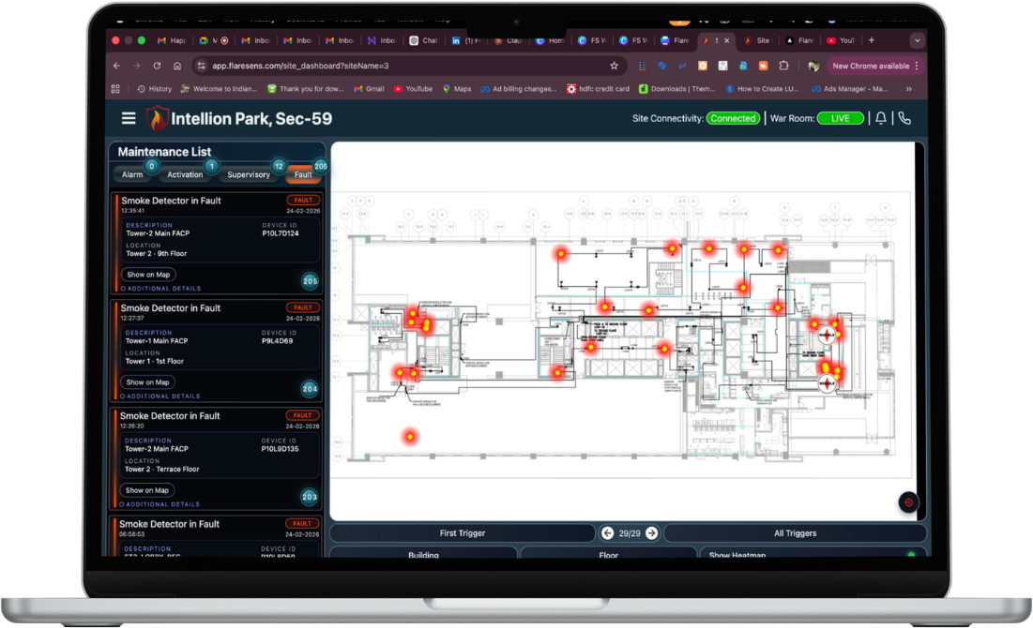Open the Building selector
The image size is (1033, 628).
tap(423, 554)
